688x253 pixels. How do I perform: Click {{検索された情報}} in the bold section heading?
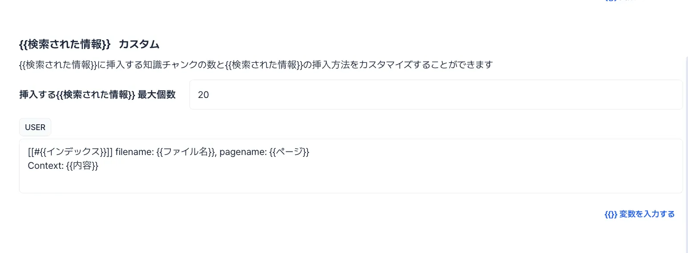[65, 45]
